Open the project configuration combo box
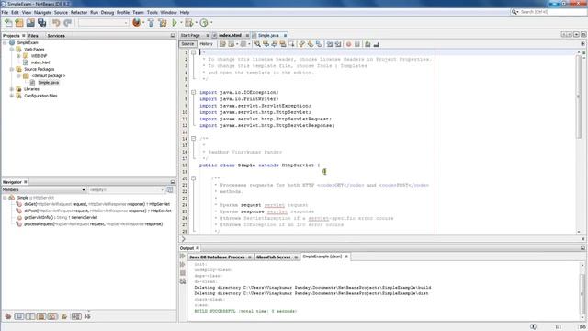The width and height of the screenshot is (588, 331). (x=104, y=23)
